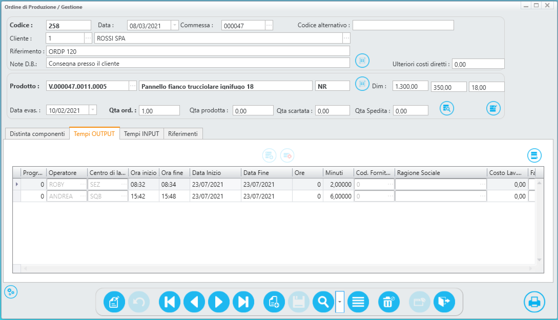Open the Data date picker dropdown
The image size is (558, 320).
(174, 25)
